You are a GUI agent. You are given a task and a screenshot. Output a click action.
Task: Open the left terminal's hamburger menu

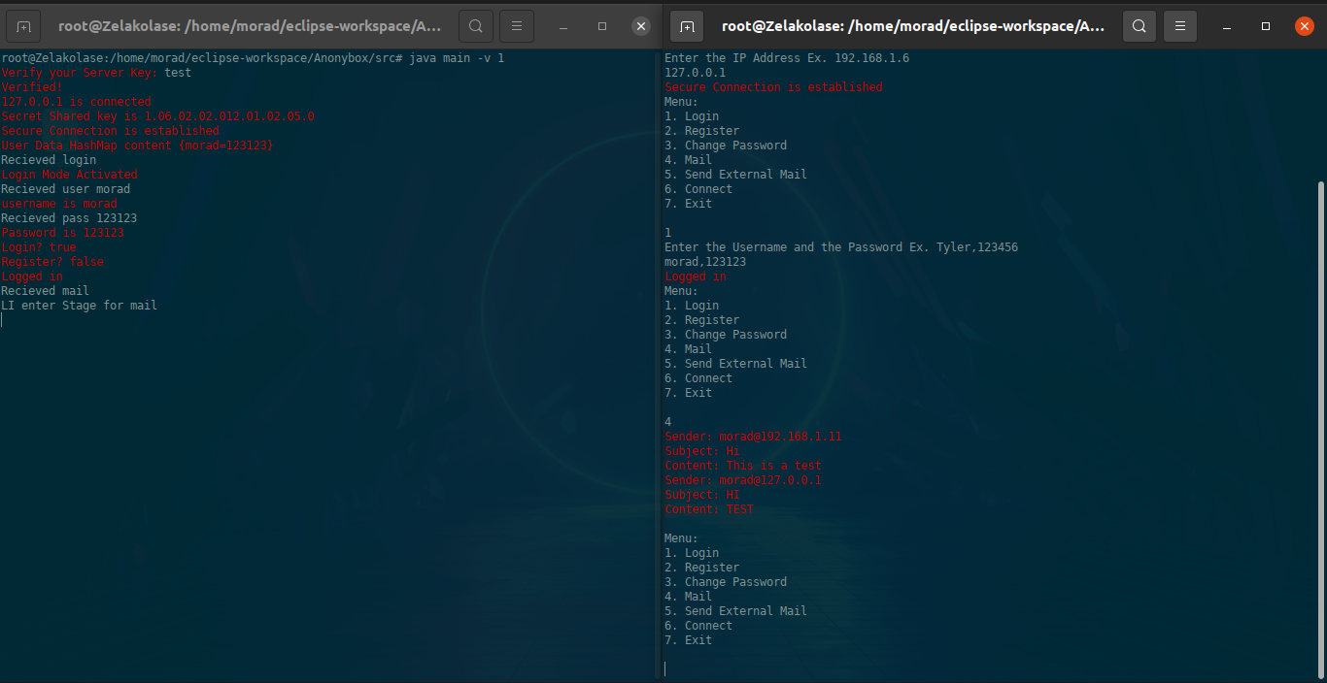pos(516,26)
